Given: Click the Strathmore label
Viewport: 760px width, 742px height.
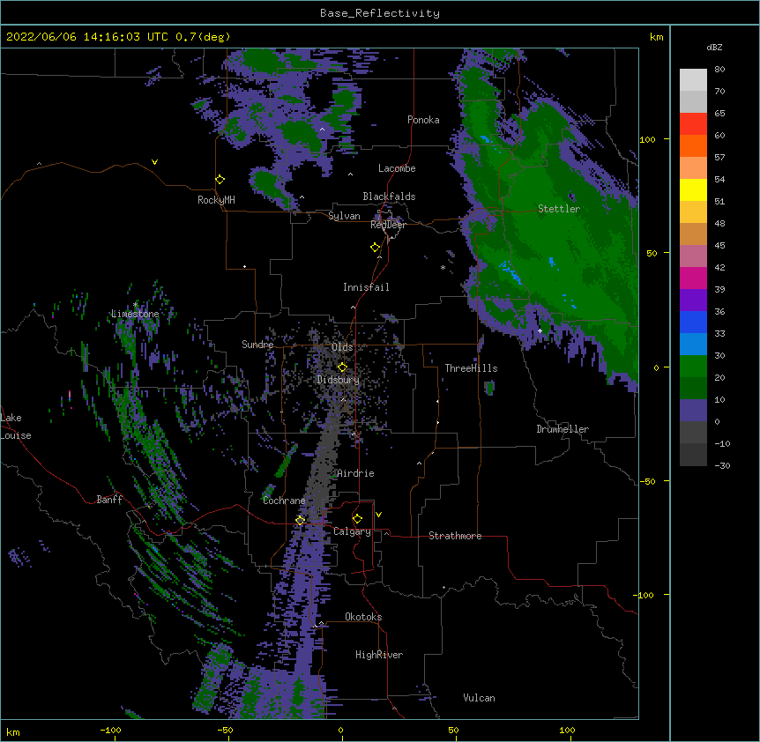Looking at the screenshot, I should 455,536.
